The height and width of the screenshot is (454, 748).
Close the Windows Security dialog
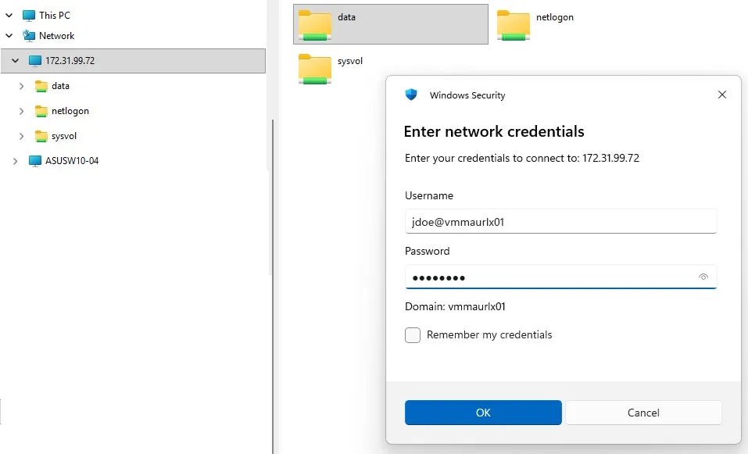tap(722, 95)
